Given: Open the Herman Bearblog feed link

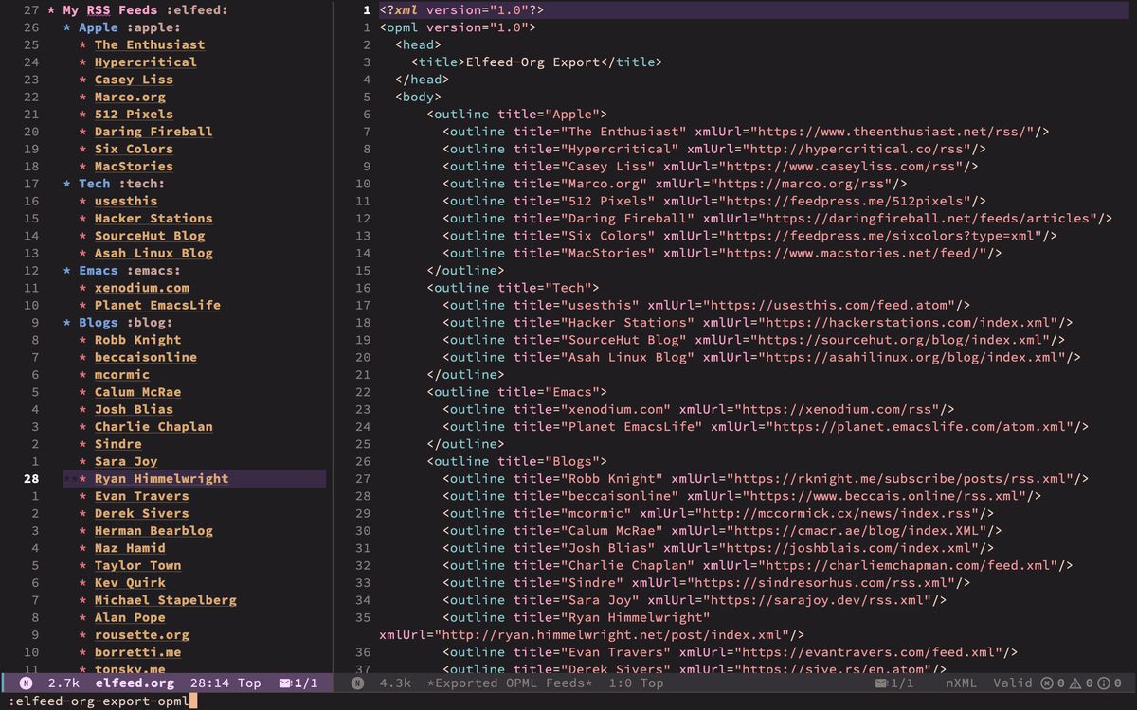Looking at the screenshot, I should tap(153, 531).
